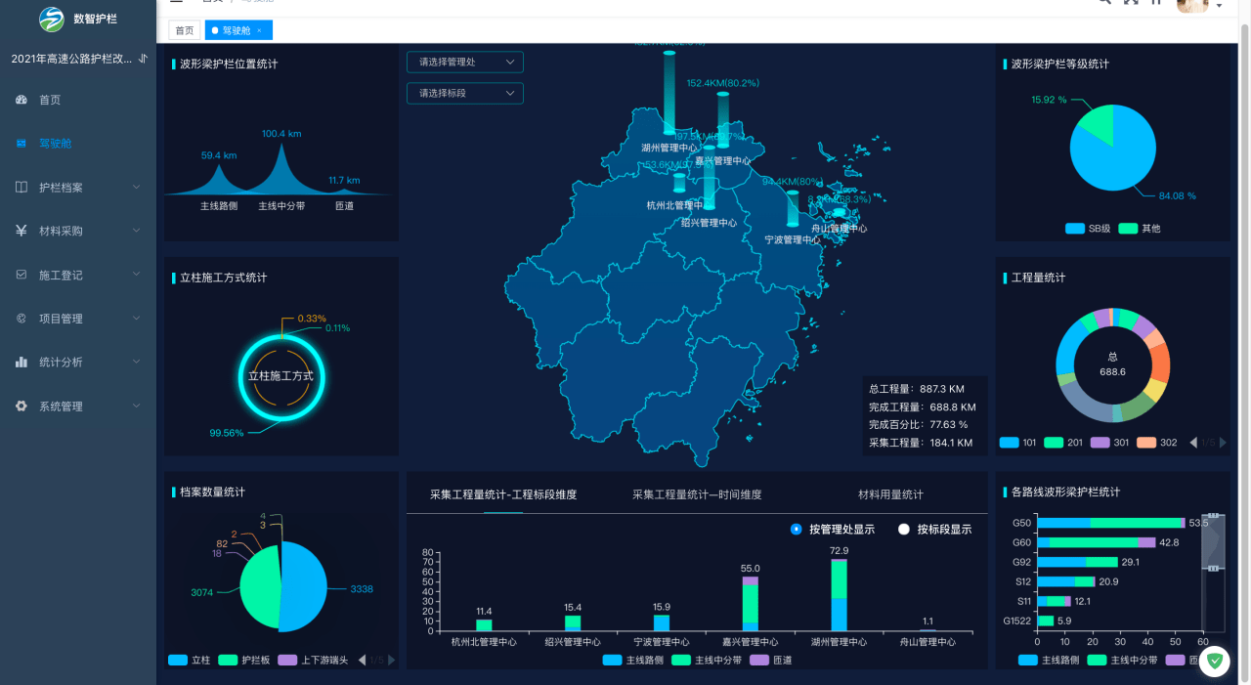Close the 驾驶舱 tab with x
This screenshot has height=685, width=1251.
259,31
